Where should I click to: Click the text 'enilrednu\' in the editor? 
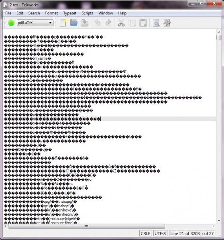[66, 214]
